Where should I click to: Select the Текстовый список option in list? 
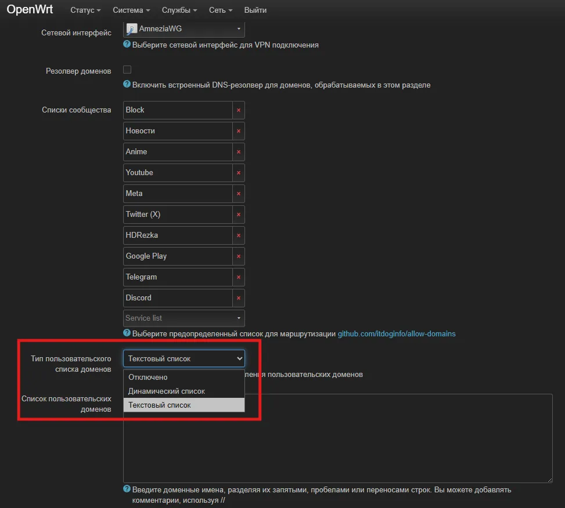[183, 405]
